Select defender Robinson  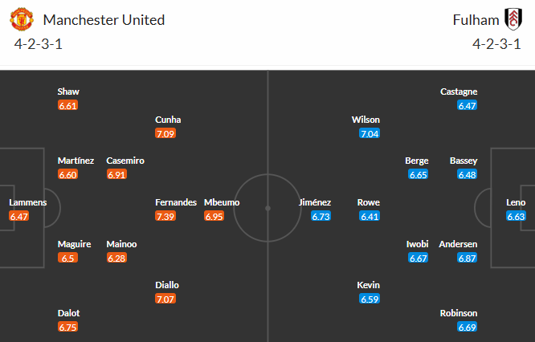(x=459, y=313)
